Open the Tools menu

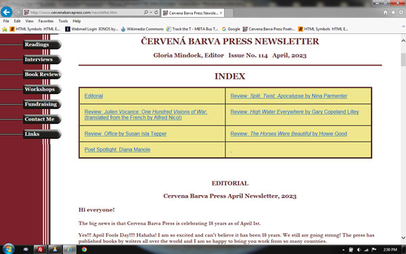pyautogui.click(x=63, y=21)
